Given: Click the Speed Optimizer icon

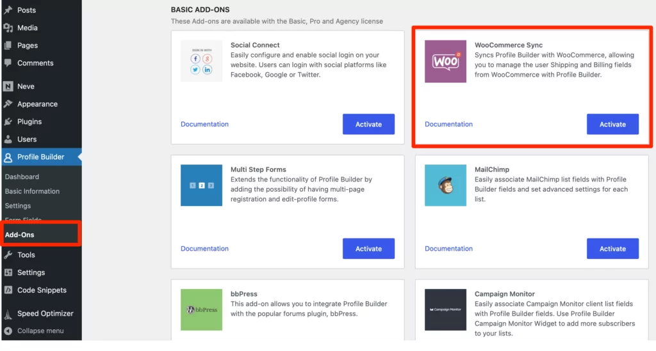Looking at the screenshot, I should point(8,313).
